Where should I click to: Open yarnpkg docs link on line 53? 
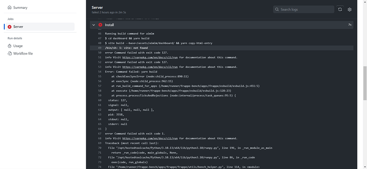[150, 67]
